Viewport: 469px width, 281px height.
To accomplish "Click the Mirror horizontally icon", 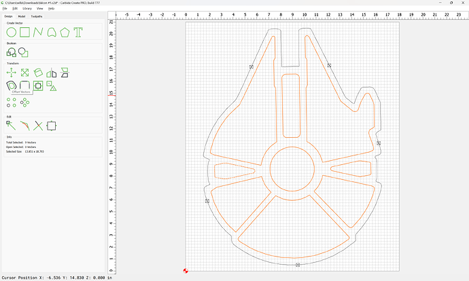I will point(52,73).
